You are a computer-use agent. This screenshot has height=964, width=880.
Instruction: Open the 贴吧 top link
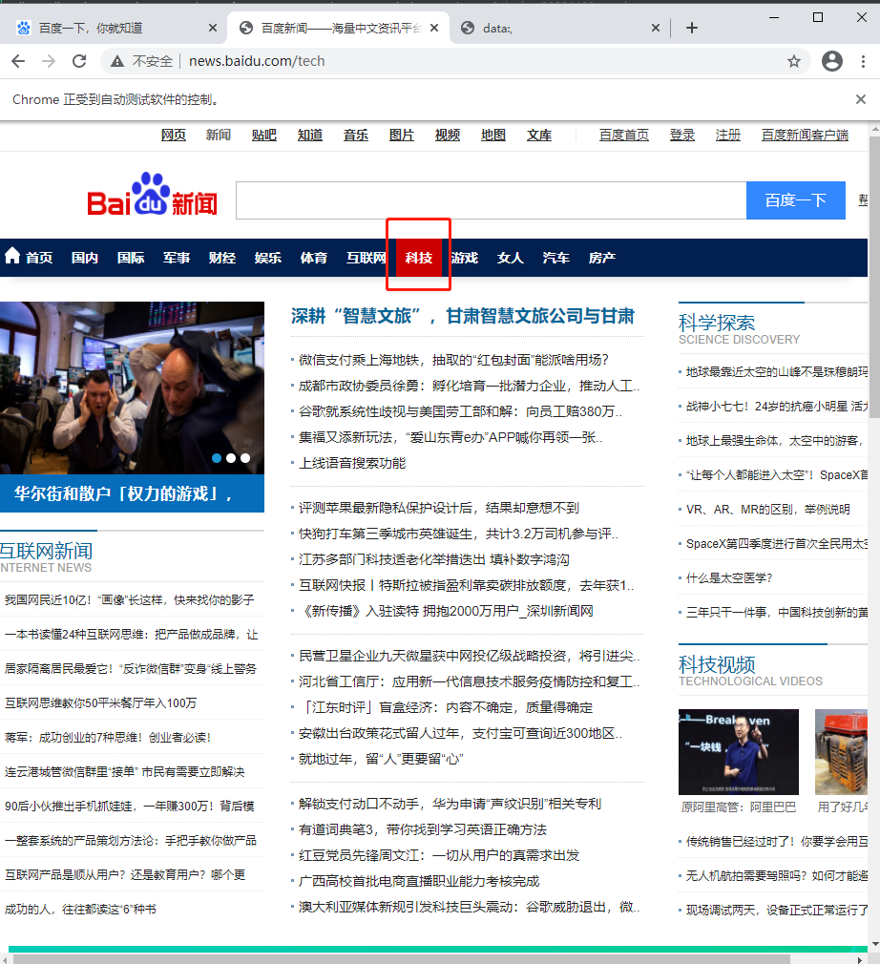(264, 135)
